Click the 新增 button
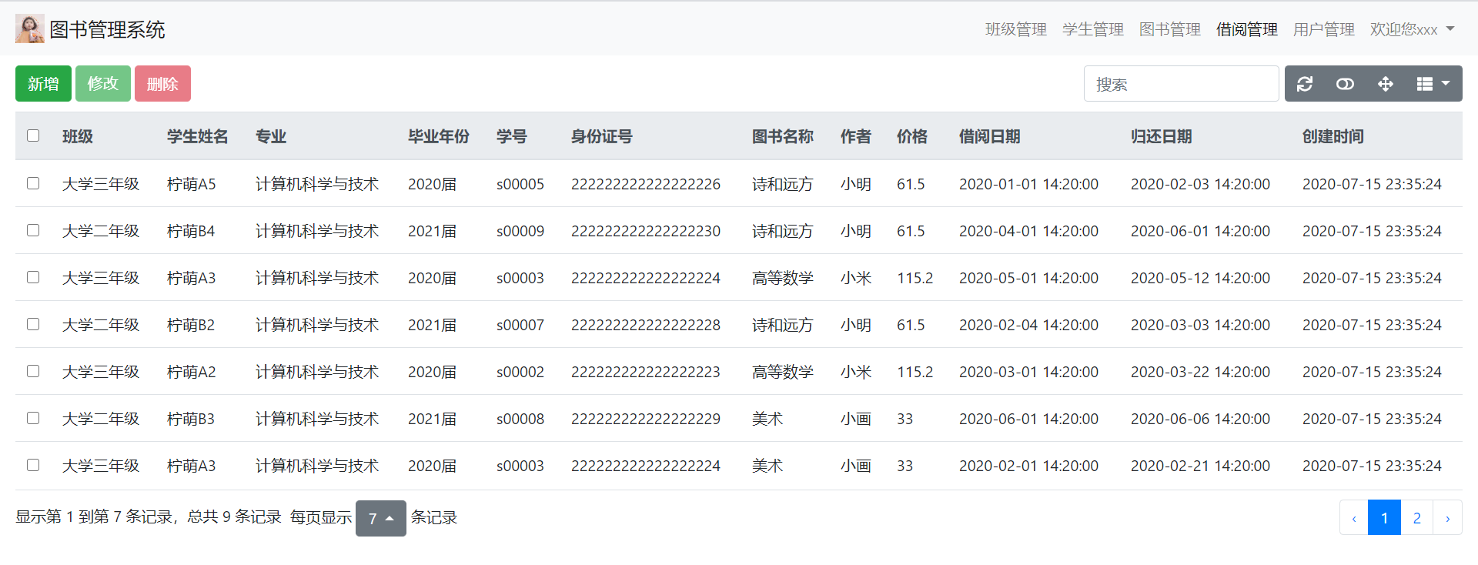Viewport: 1478px width, 565px height. (43, 84)
